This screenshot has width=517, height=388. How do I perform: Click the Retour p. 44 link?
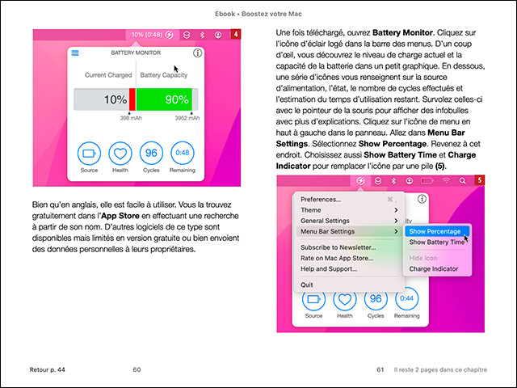pos(46,369)
